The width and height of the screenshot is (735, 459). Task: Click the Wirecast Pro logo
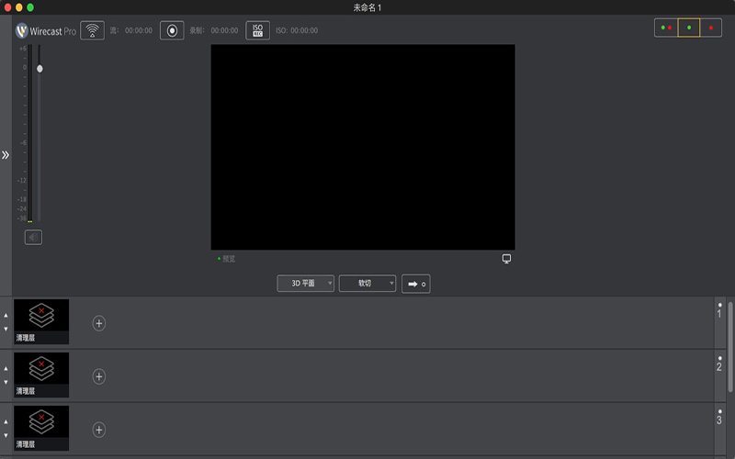[45, 31]
